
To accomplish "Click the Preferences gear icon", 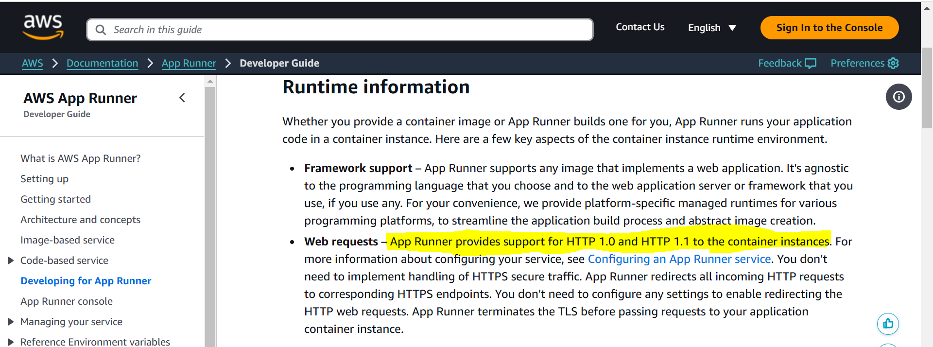I will coord(893,63).
